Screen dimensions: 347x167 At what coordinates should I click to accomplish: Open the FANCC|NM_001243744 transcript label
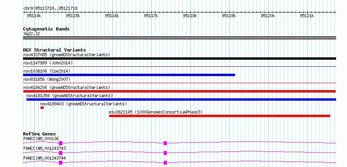(x=44, y=158)
